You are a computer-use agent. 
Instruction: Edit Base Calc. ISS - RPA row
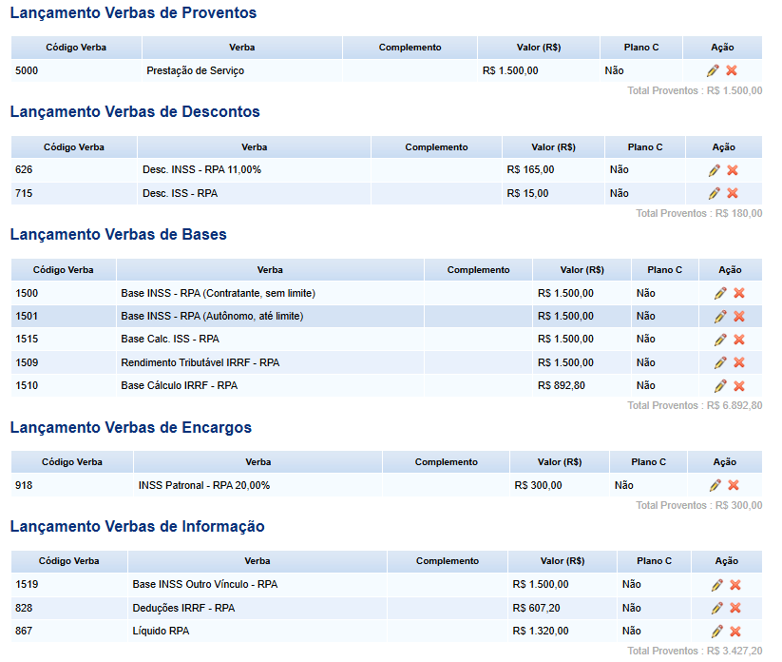pos(720,340)
